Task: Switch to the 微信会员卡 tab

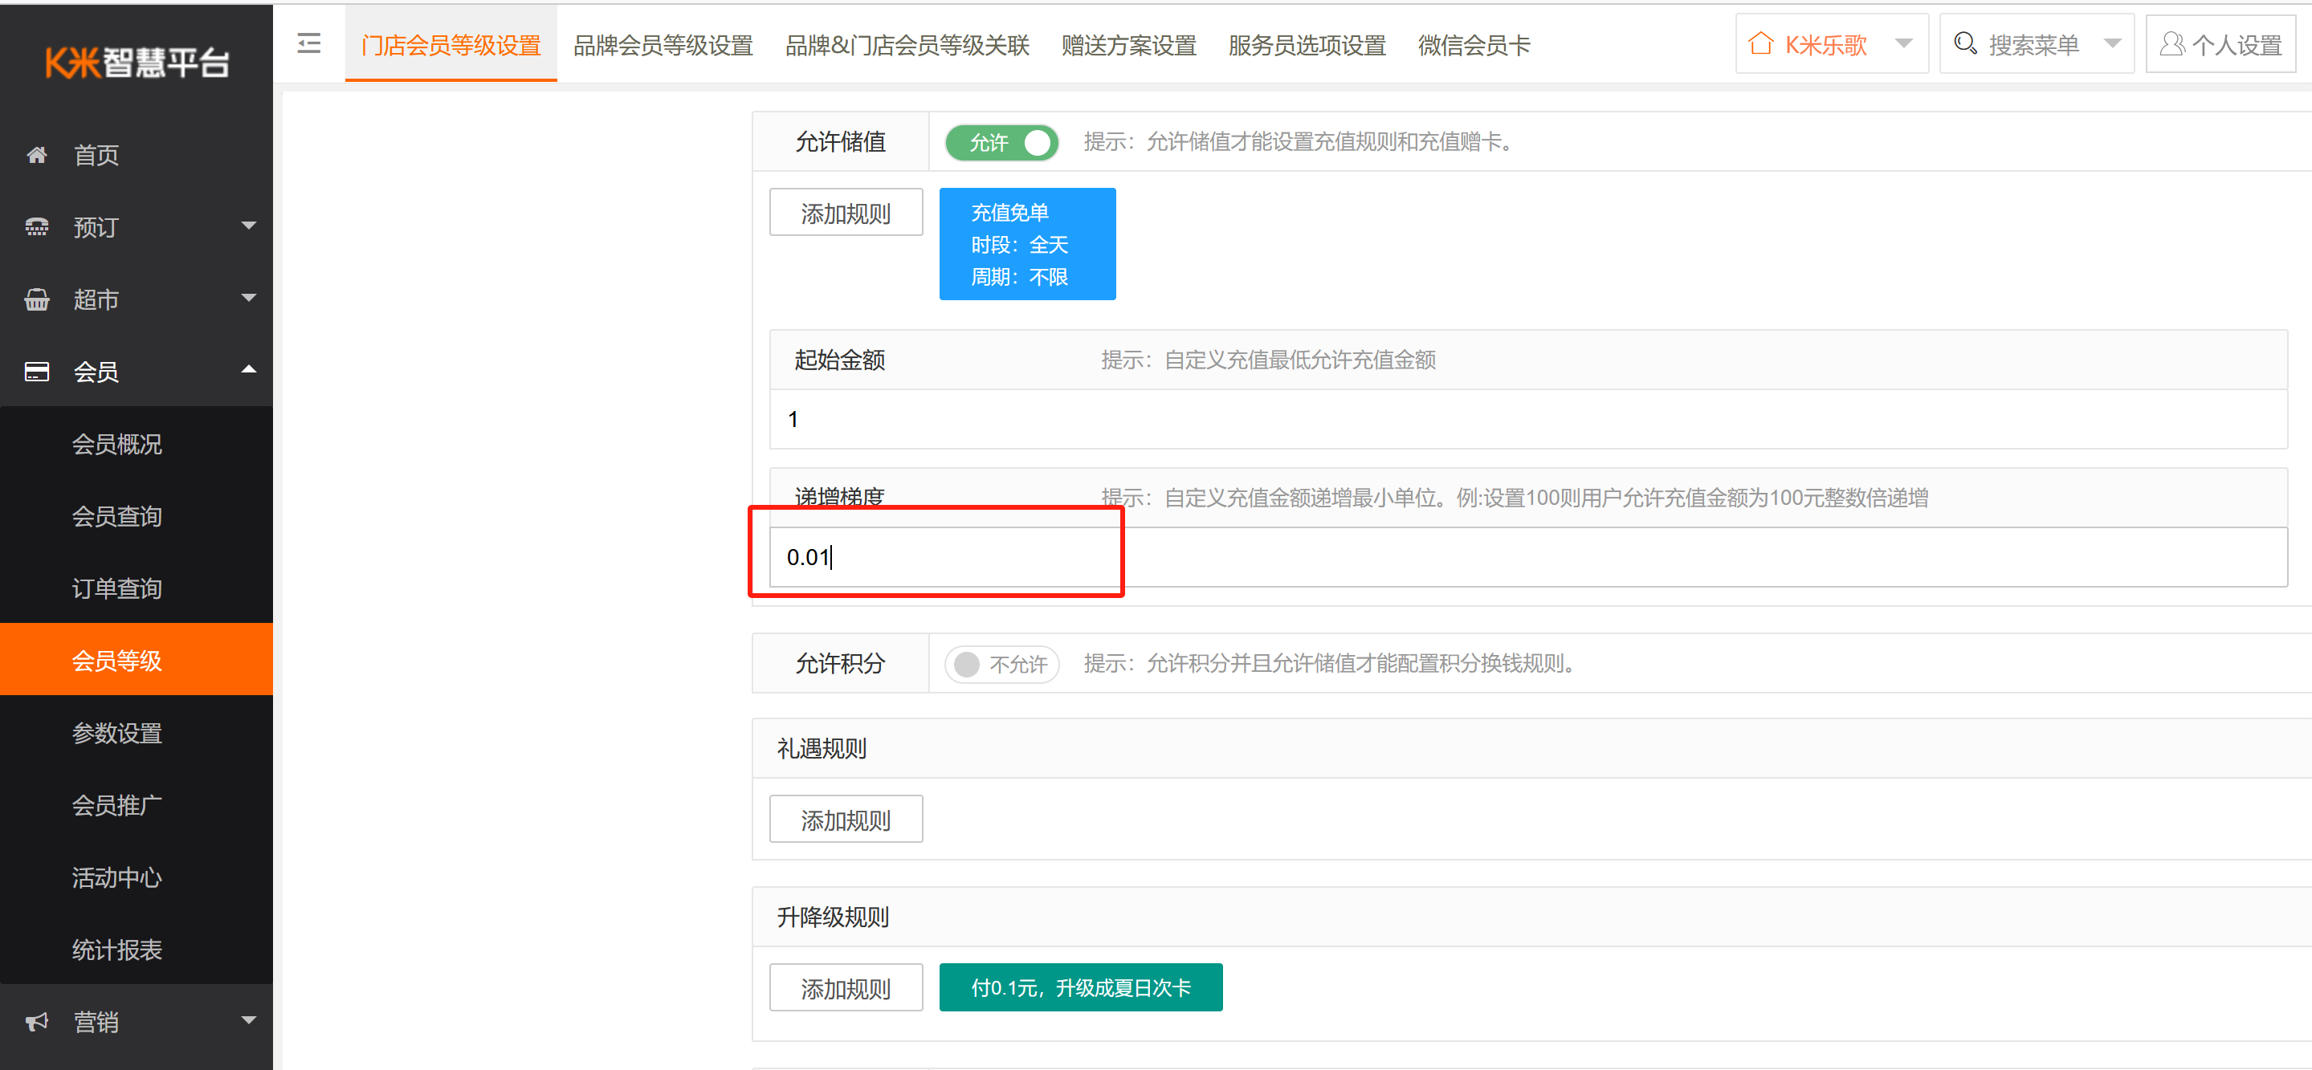Action: point(1474,45)
